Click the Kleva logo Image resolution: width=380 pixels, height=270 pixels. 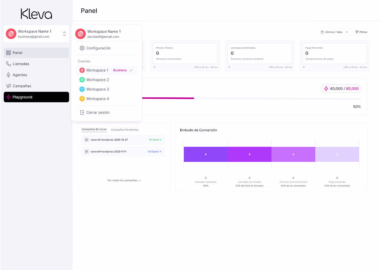coord(36,14)
